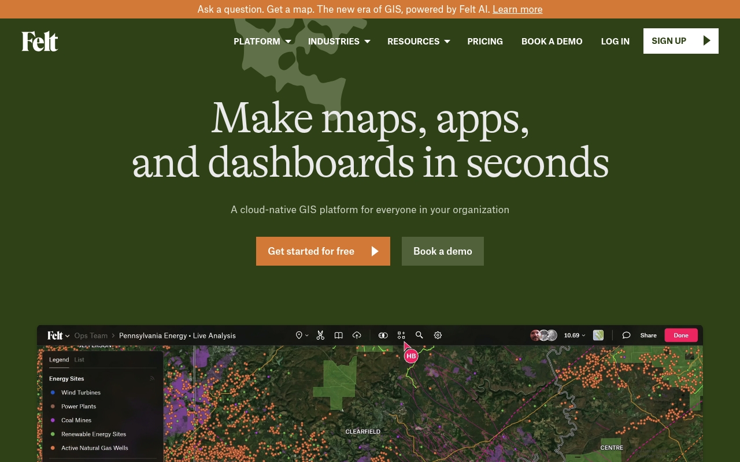Click the Felt logo in the header
Viewport: 740px width, 462px height.
(x=40, y=42)
